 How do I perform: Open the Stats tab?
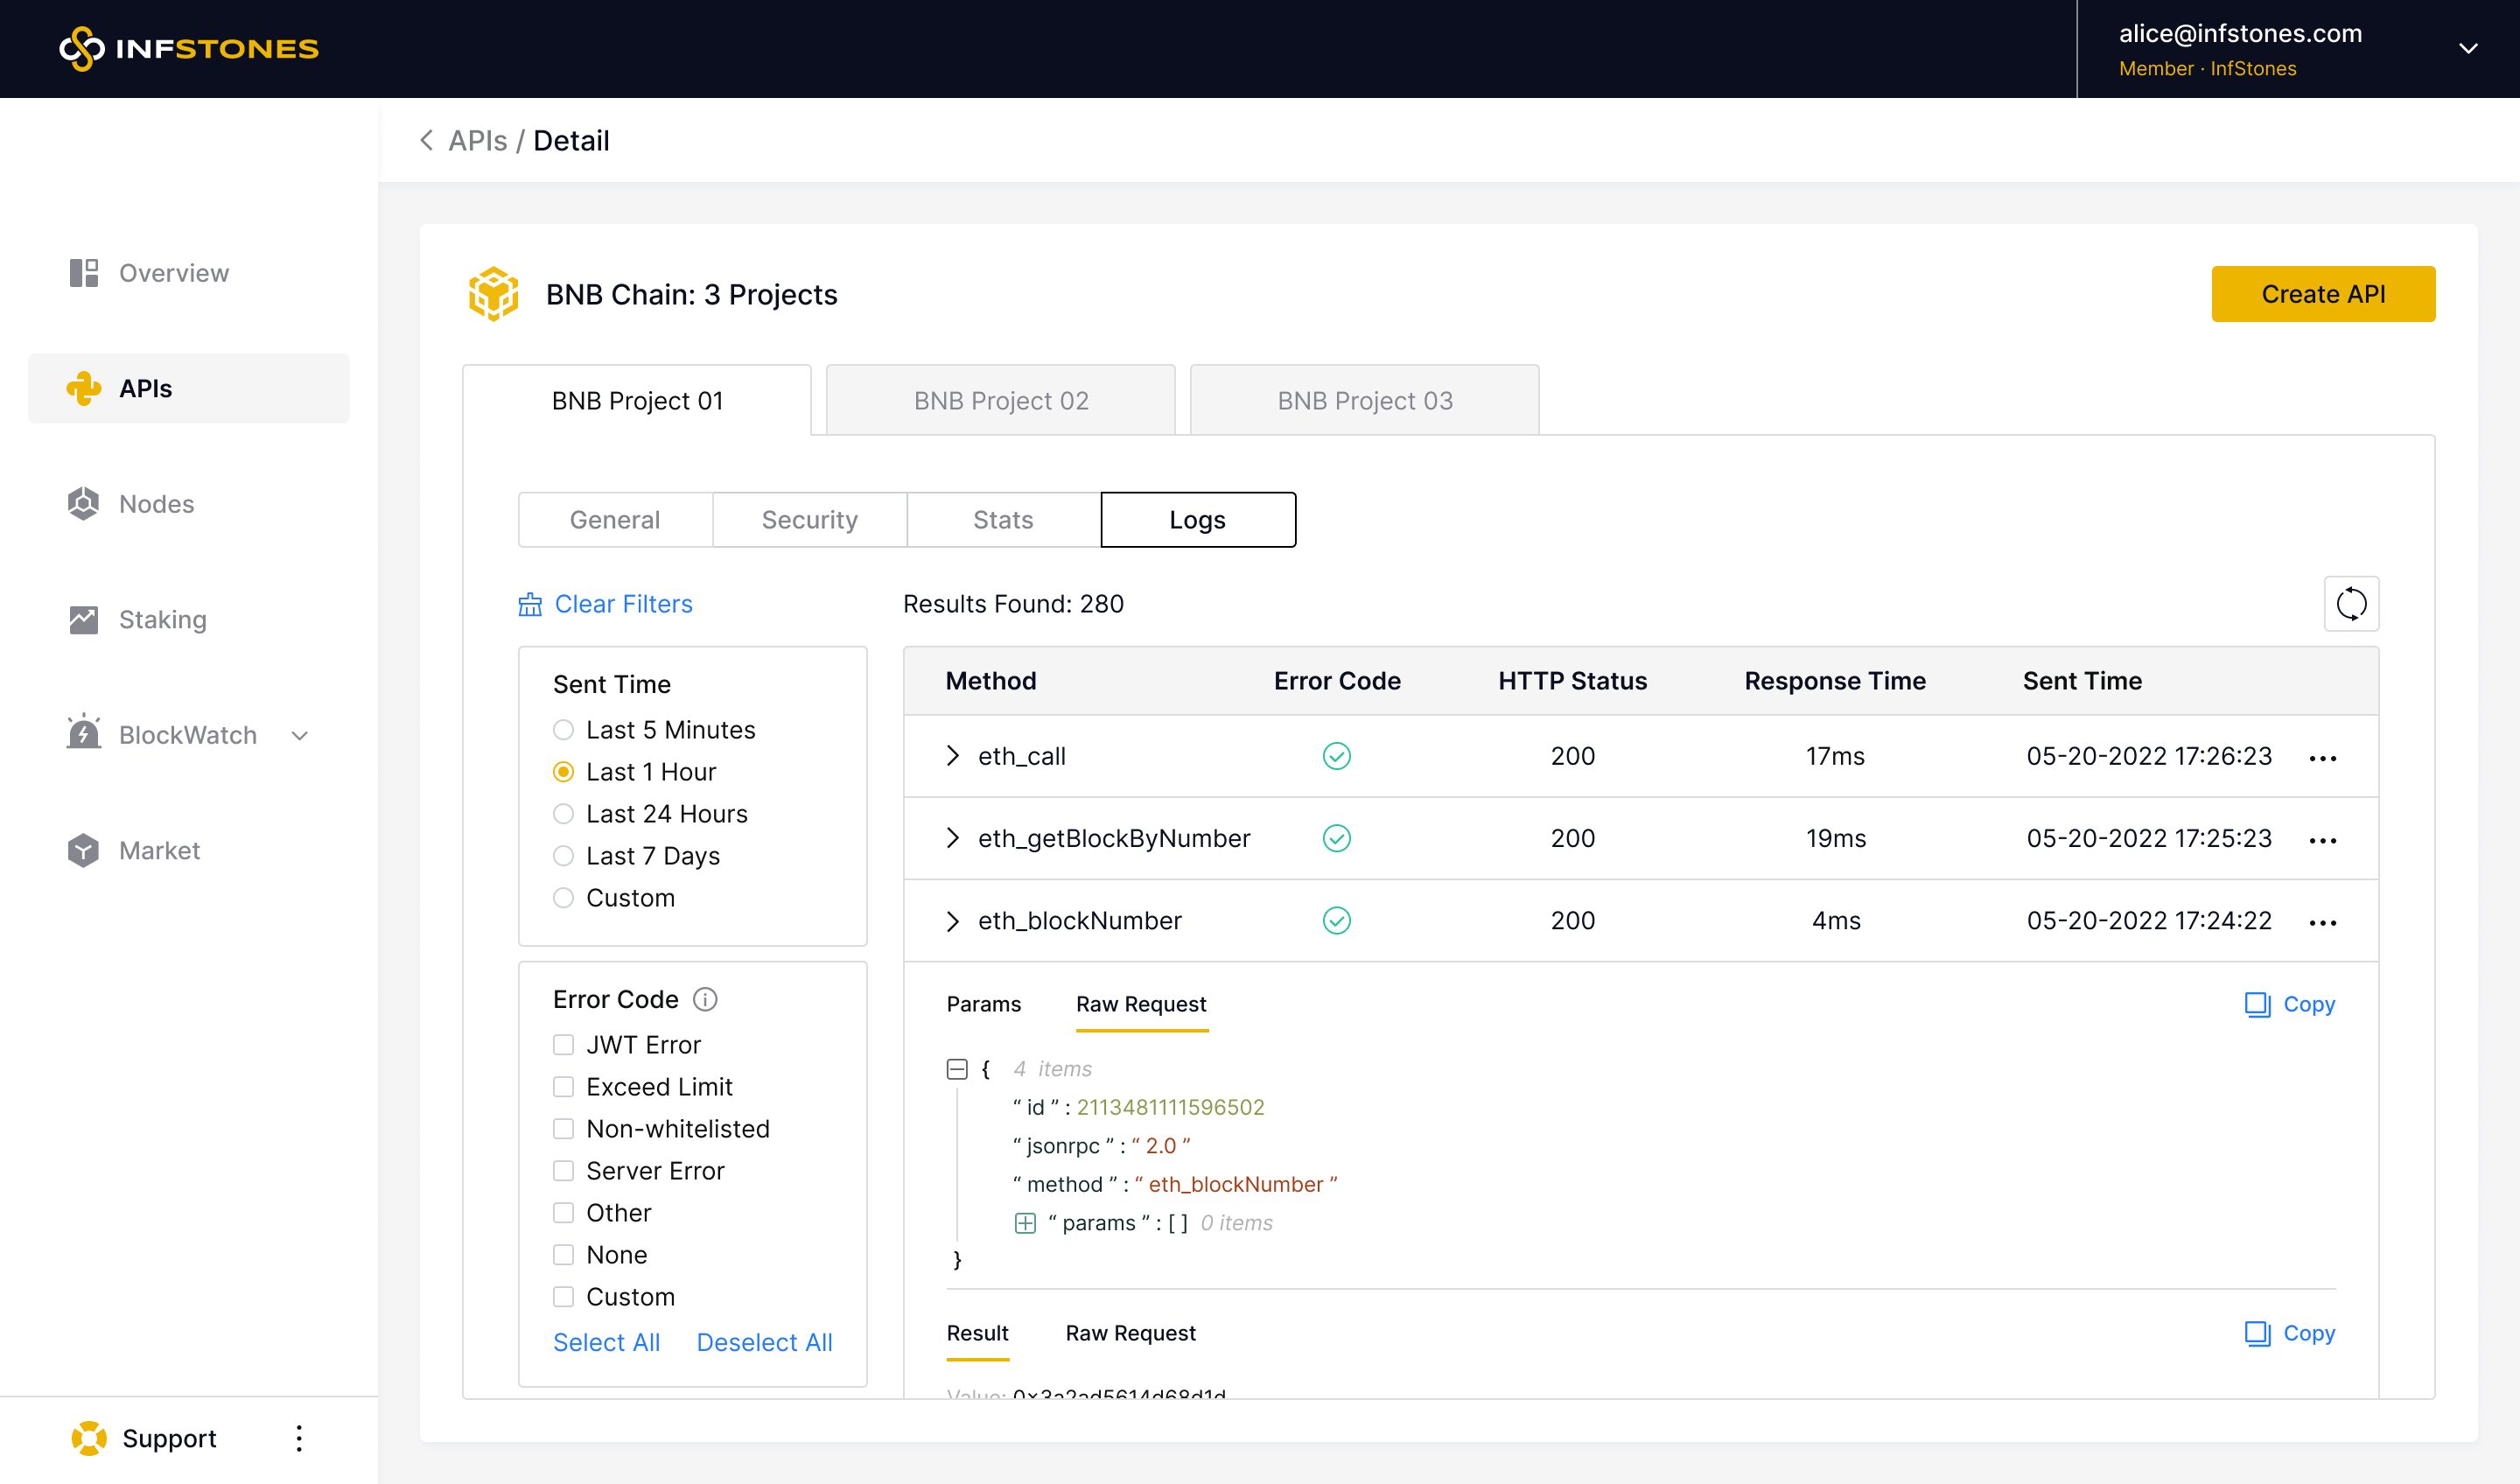tap(1003, 520)
